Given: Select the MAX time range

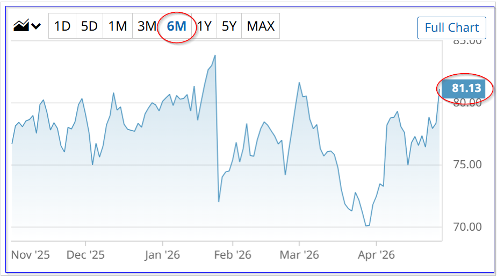Looking at the screenshot, I should 261,26.
